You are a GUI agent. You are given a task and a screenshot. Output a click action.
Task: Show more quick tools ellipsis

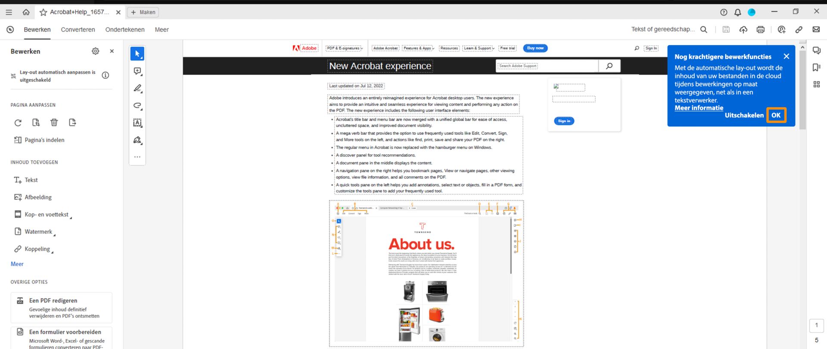click(137, 157)
